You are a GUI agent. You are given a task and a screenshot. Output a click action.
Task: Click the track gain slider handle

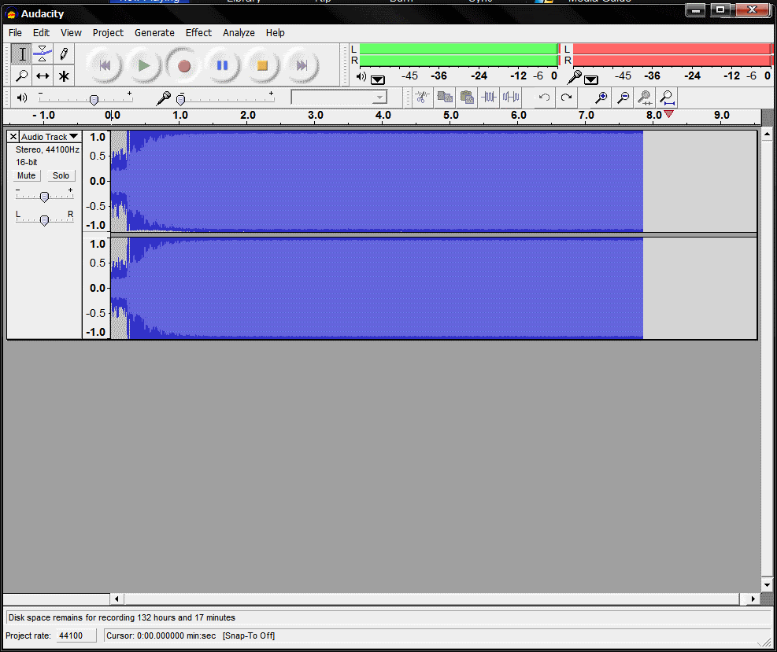(x=44, y=197)
